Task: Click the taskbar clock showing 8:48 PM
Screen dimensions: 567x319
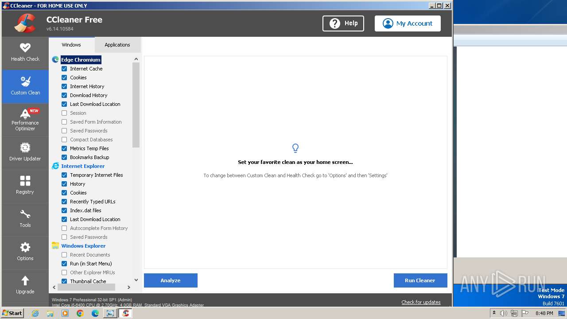Action: click(544, 313)
